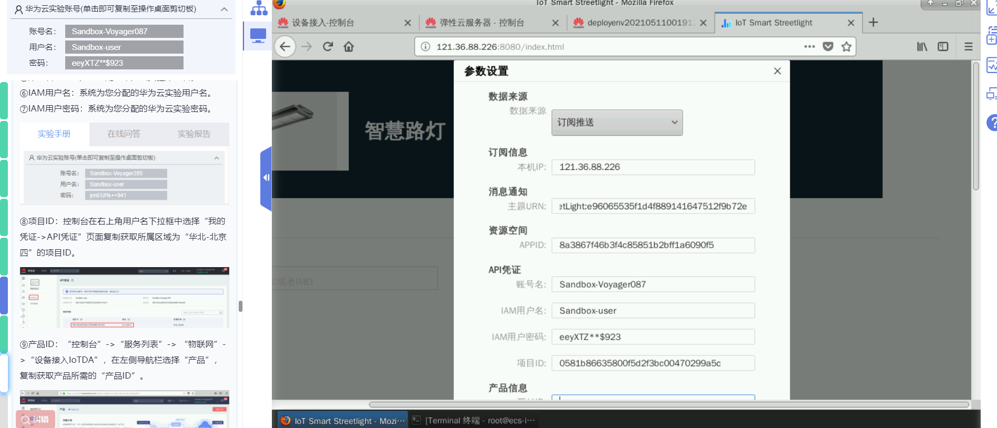The image size is (997, 428).
Task: Save the page to Pocket
Action: point(828,47)
